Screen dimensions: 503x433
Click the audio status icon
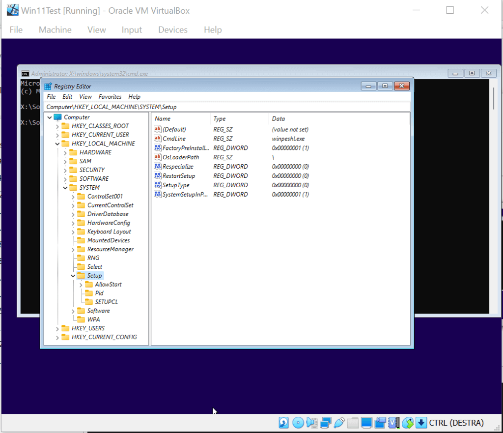coord(312,423)
